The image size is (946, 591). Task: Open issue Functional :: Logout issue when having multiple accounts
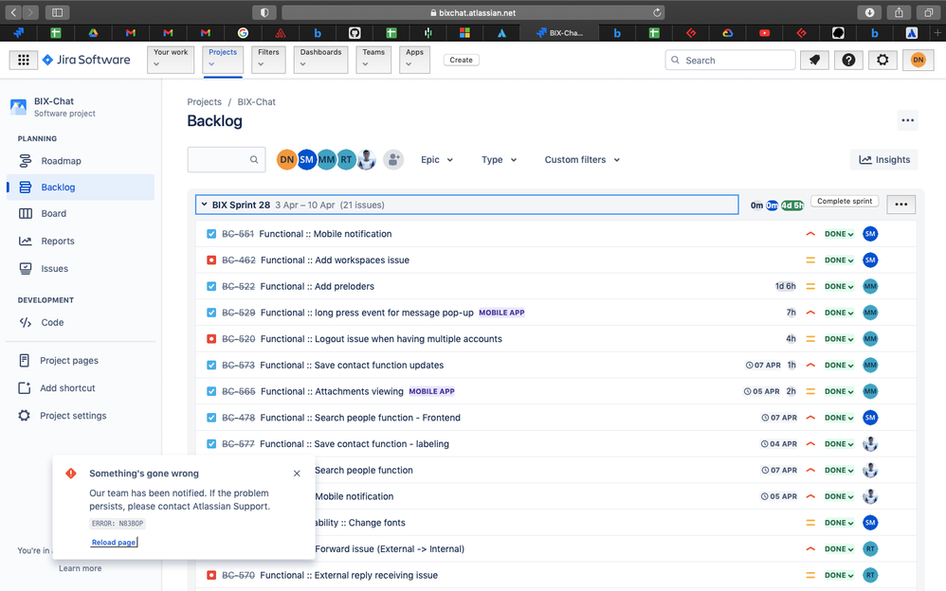[x=381, y=339]
